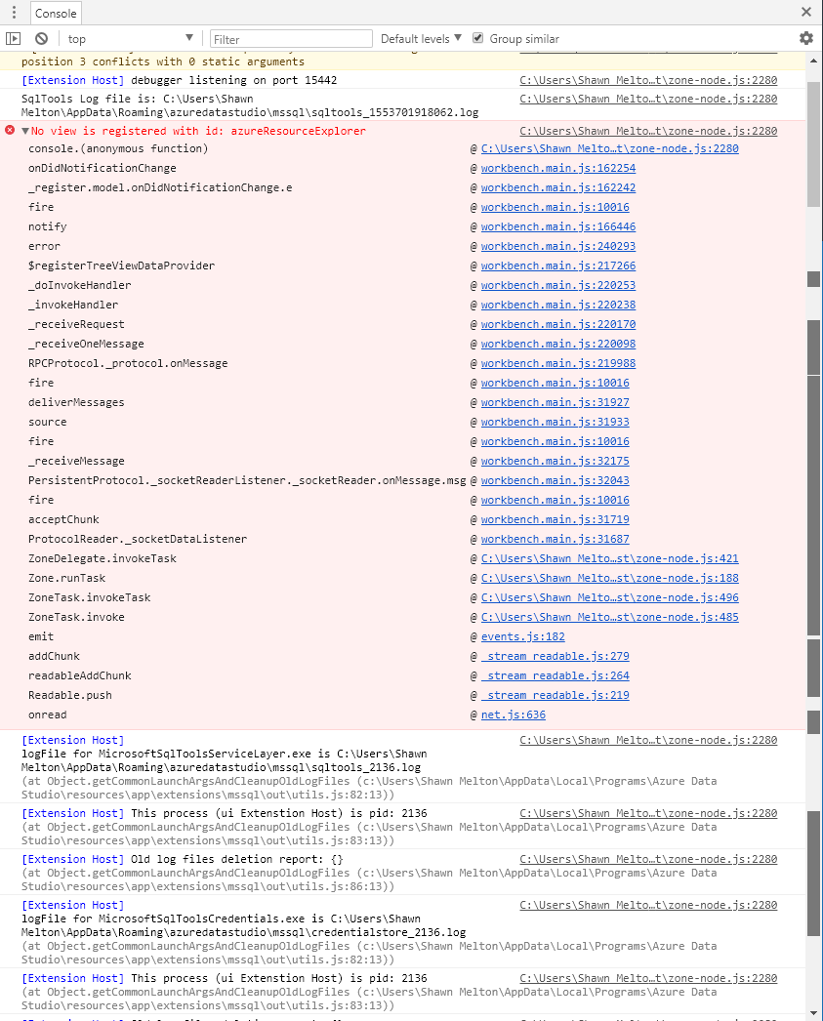Image resolution: width=823 pixels, height=1021 pixels.
Task: Open Console settings gear icon
Action: coord(806,38)
